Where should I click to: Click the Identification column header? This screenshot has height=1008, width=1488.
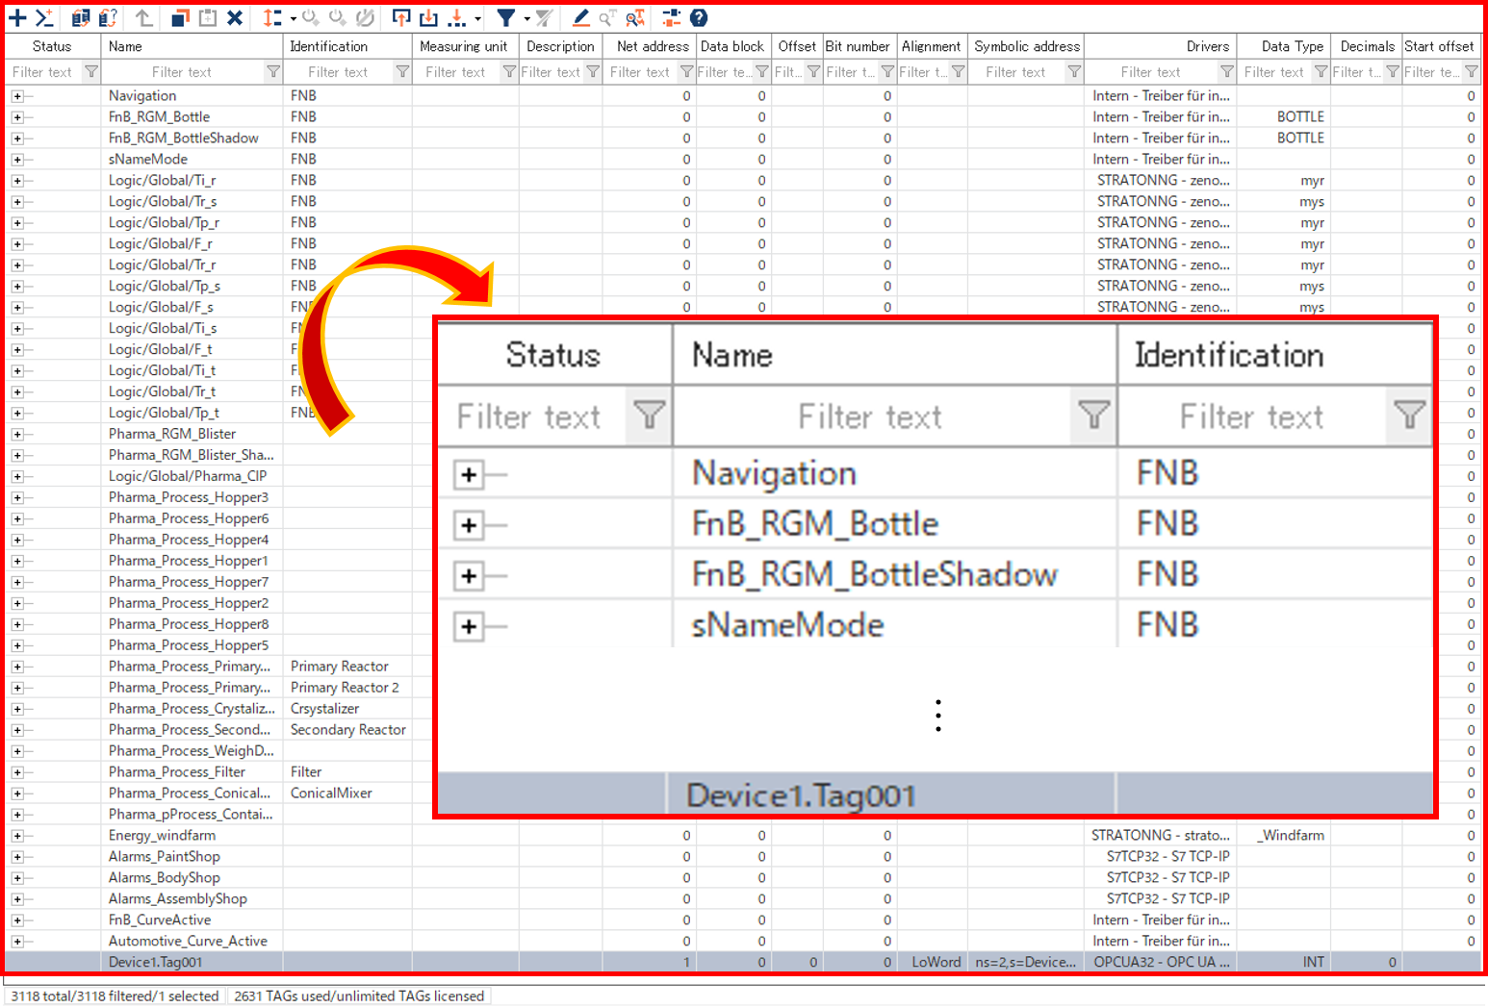[328, 46]
